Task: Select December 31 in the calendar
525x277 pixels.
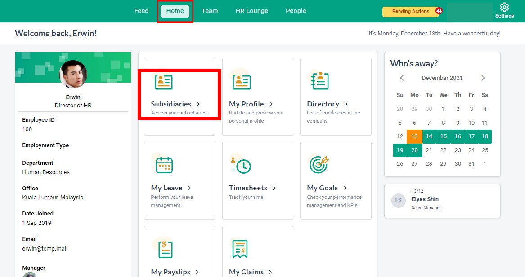Action: tap(471, 164)
